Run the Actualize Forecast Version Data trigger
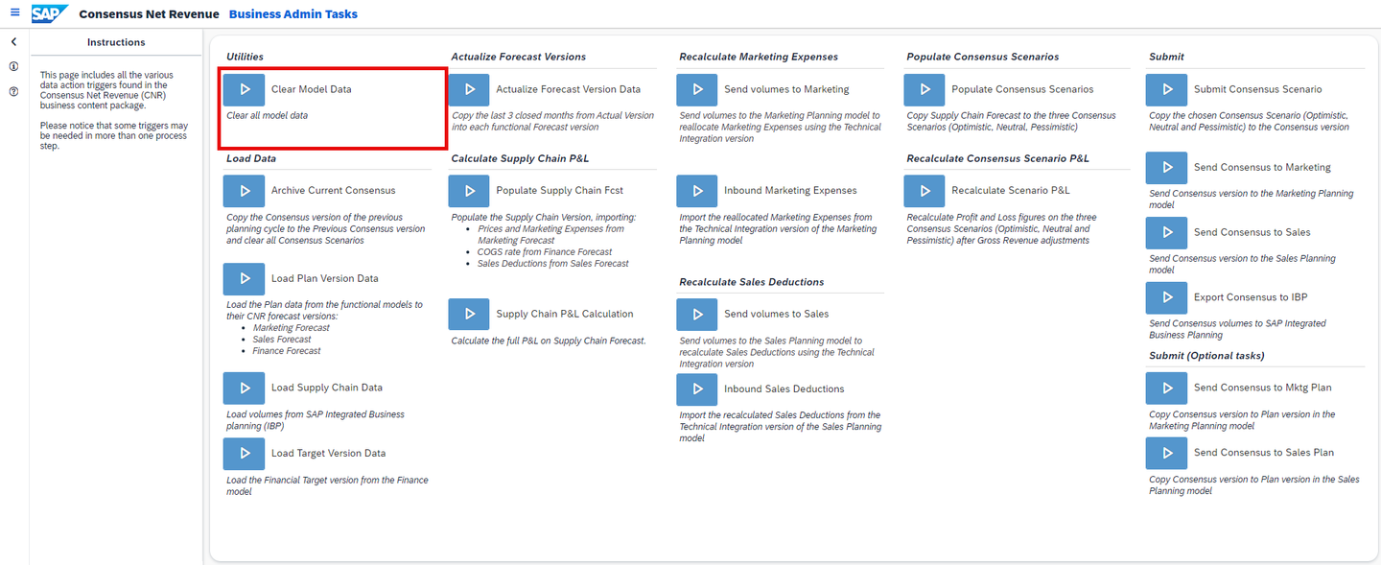Screen dimensions: 1381x565 469,89
